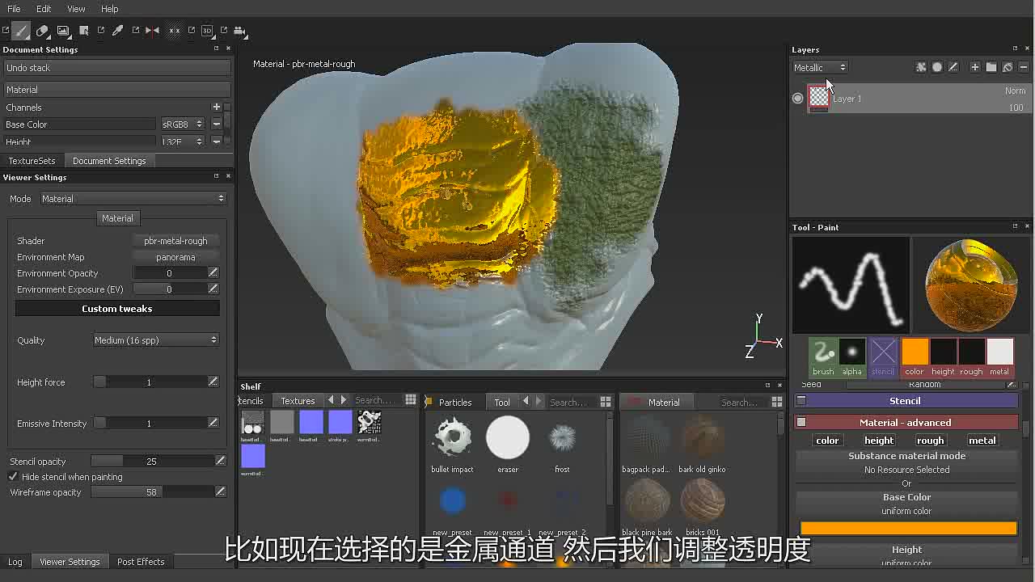Choose the bark old ginko material

coord(702,444)
